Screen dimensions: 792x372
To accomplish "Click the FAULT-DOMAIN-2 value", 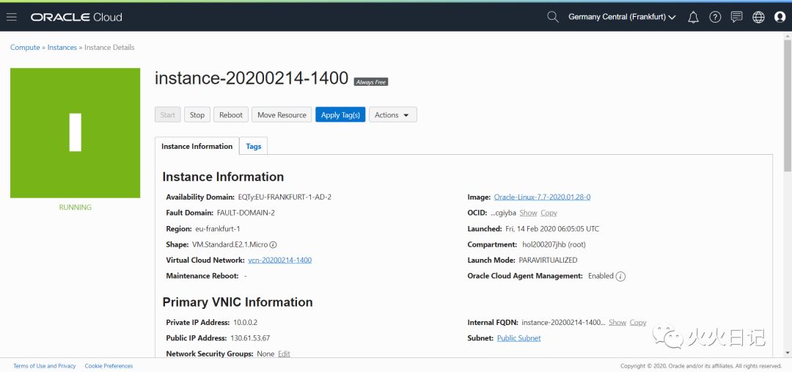I will (246, 214).
